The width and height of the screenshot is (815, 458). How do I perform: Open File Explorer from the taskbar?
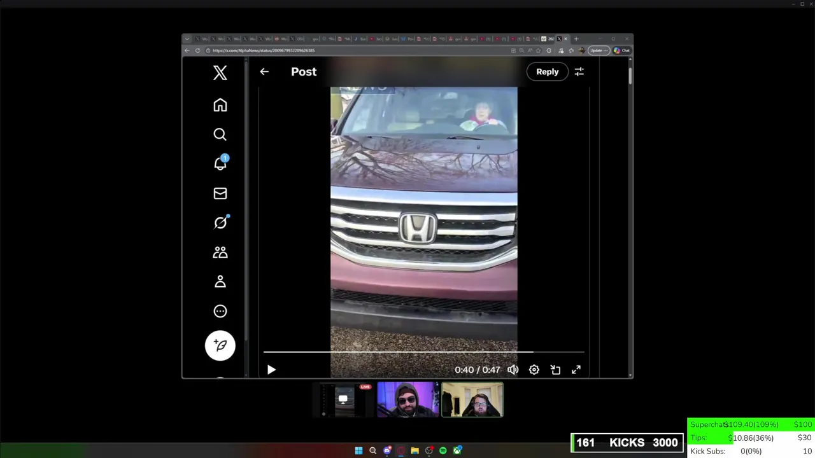click(x=415, y=450)
